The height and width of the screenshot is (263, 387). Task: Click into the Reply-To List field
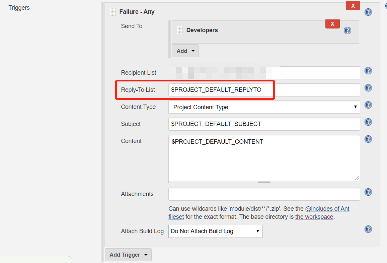pos(264,90)
